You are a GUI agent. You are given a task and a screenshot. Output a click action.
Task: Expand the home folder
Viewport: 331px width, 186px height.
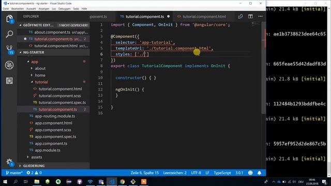[x=32, y=75]
